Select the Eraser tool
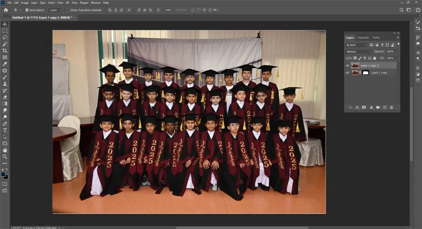Image resolution: width=422 pixels, height=229 pixels. pos(5,97)
